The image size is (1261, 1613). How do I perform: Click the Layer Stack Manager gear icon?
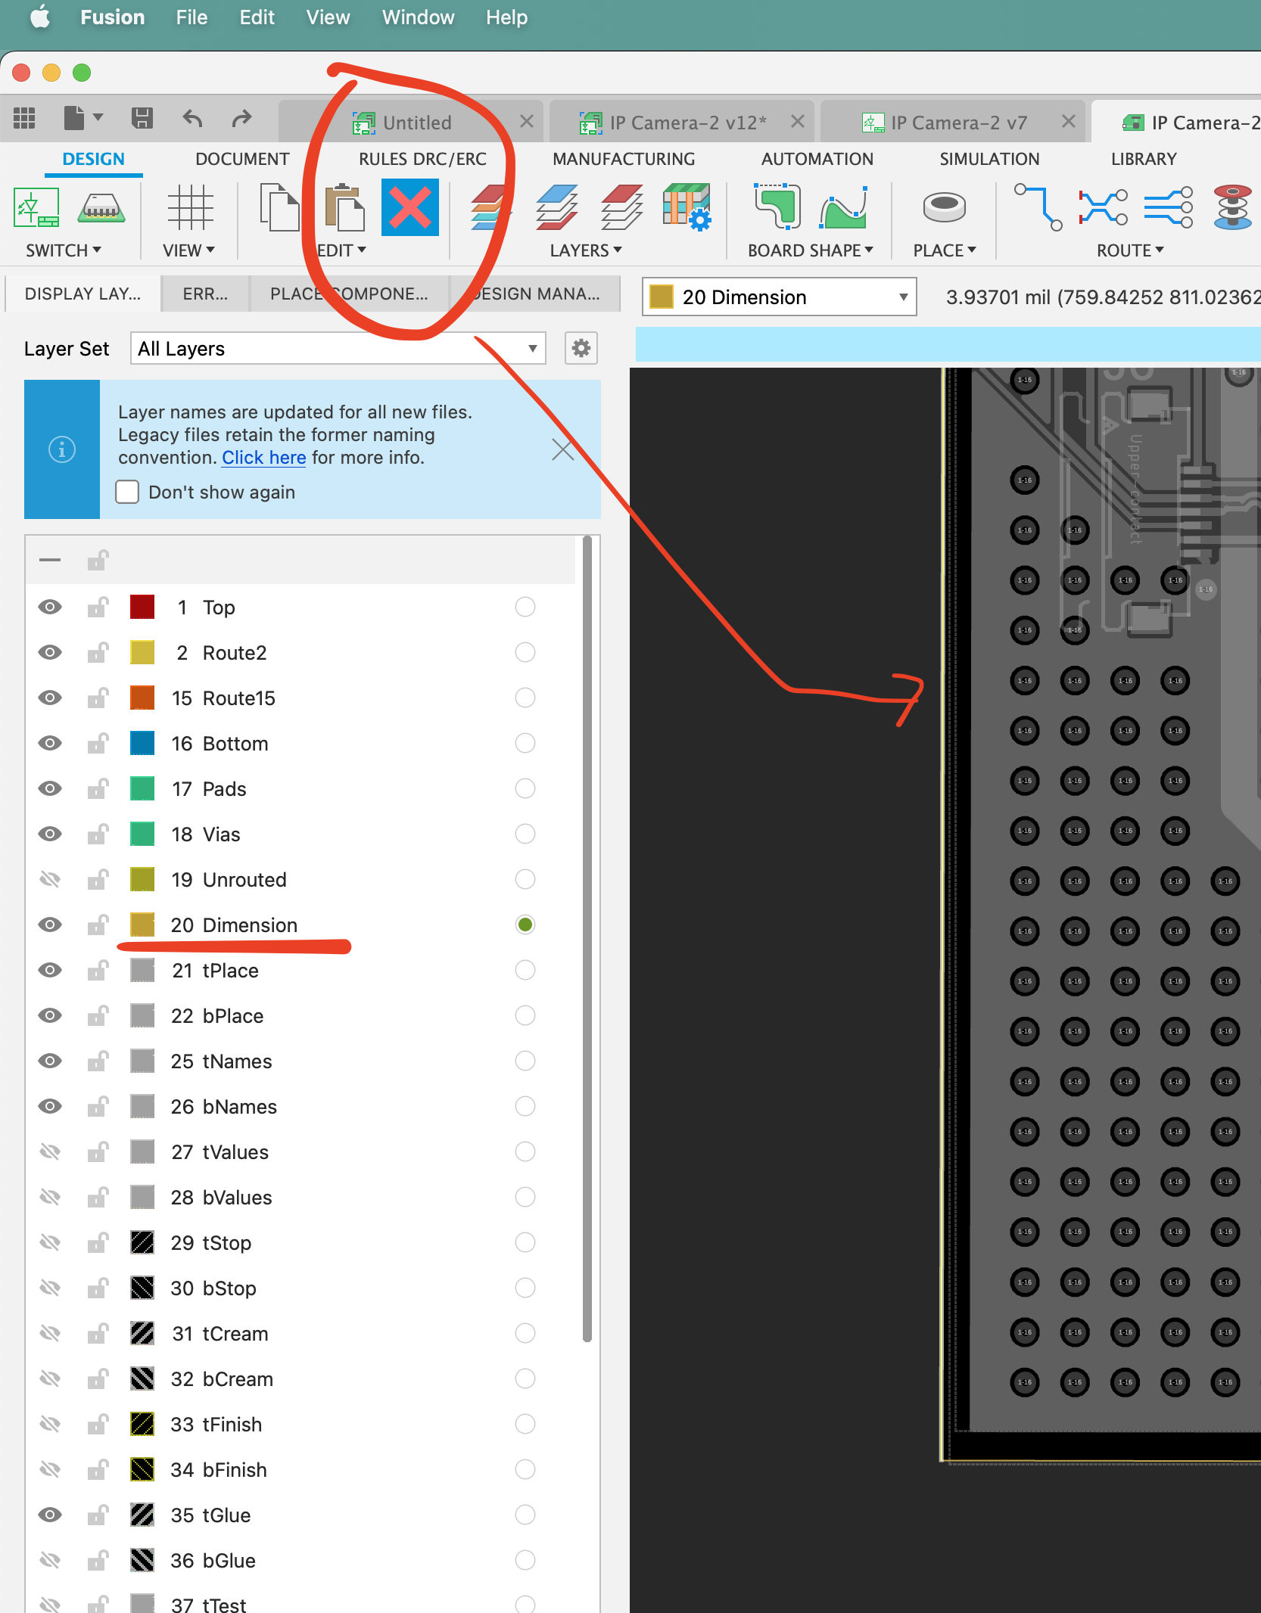point(687,207)
